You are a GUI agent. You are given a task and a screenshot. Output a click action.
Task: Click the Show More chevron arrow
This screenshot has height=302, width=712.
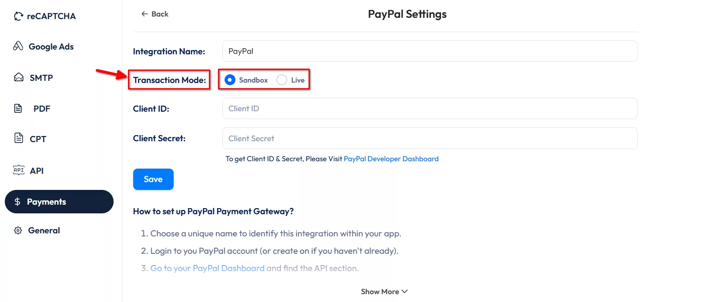(405, 292)
